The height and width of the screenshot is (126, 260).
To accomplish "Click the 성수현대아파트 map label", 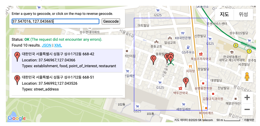I will 90,32.
